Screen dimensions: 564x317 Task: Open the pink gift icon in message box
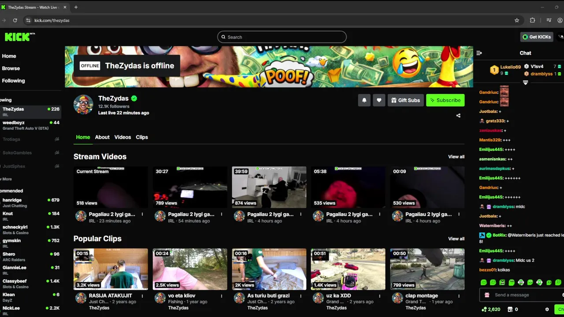(x=487, y=295)
